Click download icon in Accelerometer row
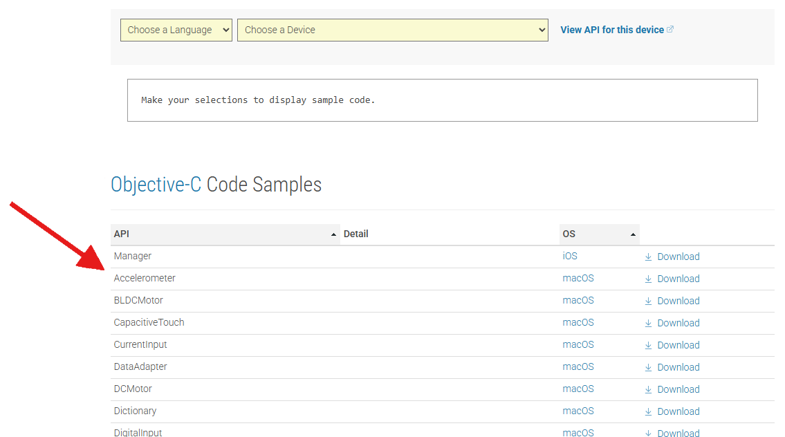Screen dimensions: 785x437 tap(648, 279)
